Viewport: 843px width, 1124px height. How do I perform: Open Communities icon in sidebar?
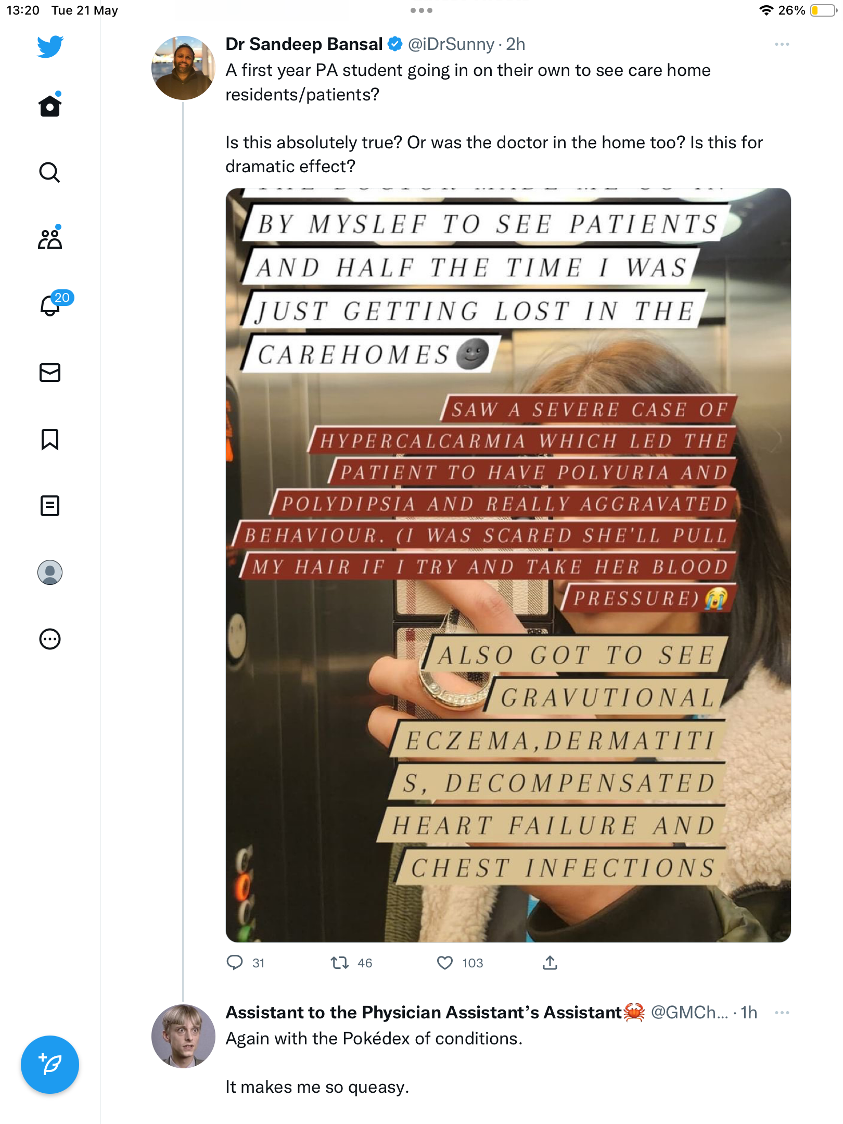pyautogui.click(x=50, y=239)
